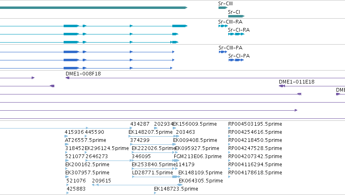Select RP004503195.5prime EST label
The image size is (345, 195).
pyautogui.click(x=255, y=124)
